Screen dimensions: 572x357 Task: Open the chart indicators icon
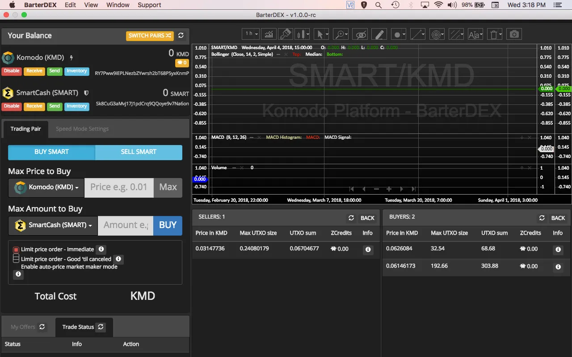[269, 34]
